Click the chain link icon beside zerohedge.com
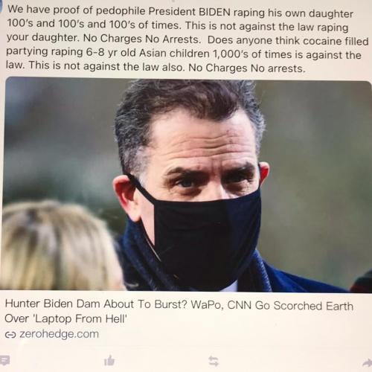 pyautogui.click(x=10, y=335)
